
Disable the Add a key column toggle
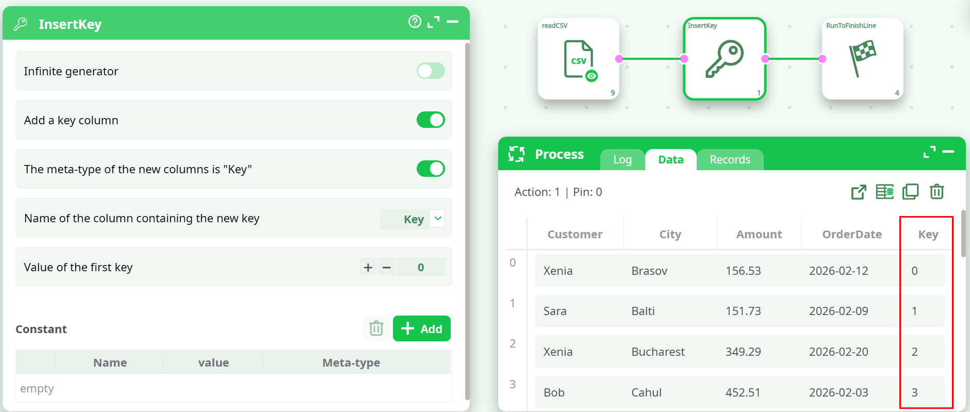click(431, 120)
